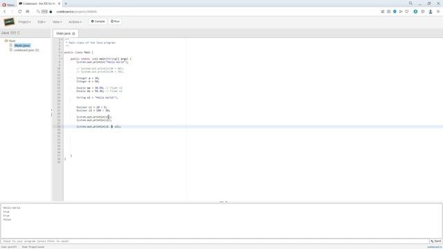Reload the Codeboard page

click(20, 12)
